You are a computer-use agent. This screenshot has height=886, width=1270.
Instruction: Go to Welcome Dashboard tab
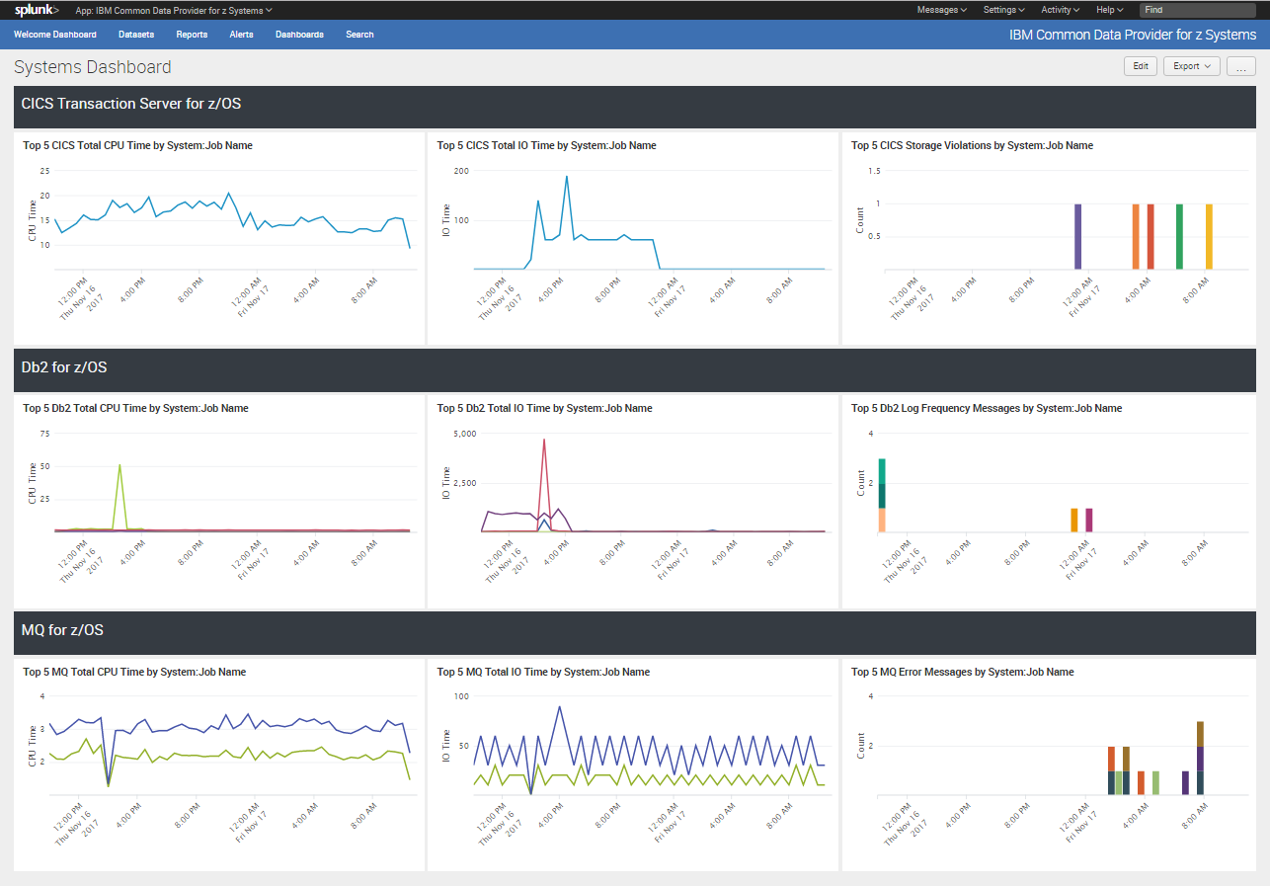(x=55, y=35)
